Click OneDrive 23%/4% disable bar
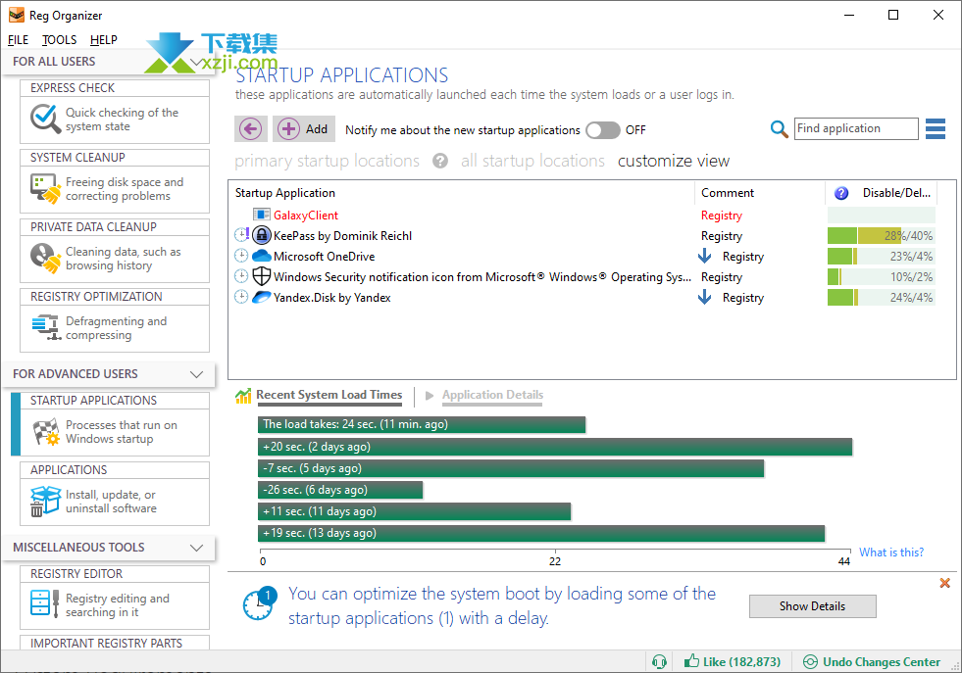This screenshot has width=962, height=673. (x=881, y=257)
